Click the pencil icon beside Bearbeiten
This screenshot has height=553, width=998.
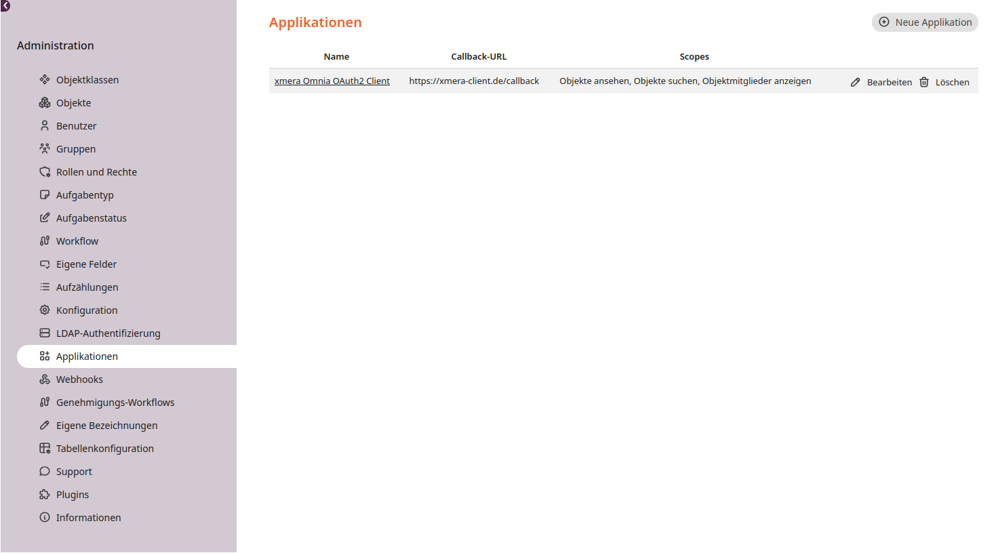(856, 82)
